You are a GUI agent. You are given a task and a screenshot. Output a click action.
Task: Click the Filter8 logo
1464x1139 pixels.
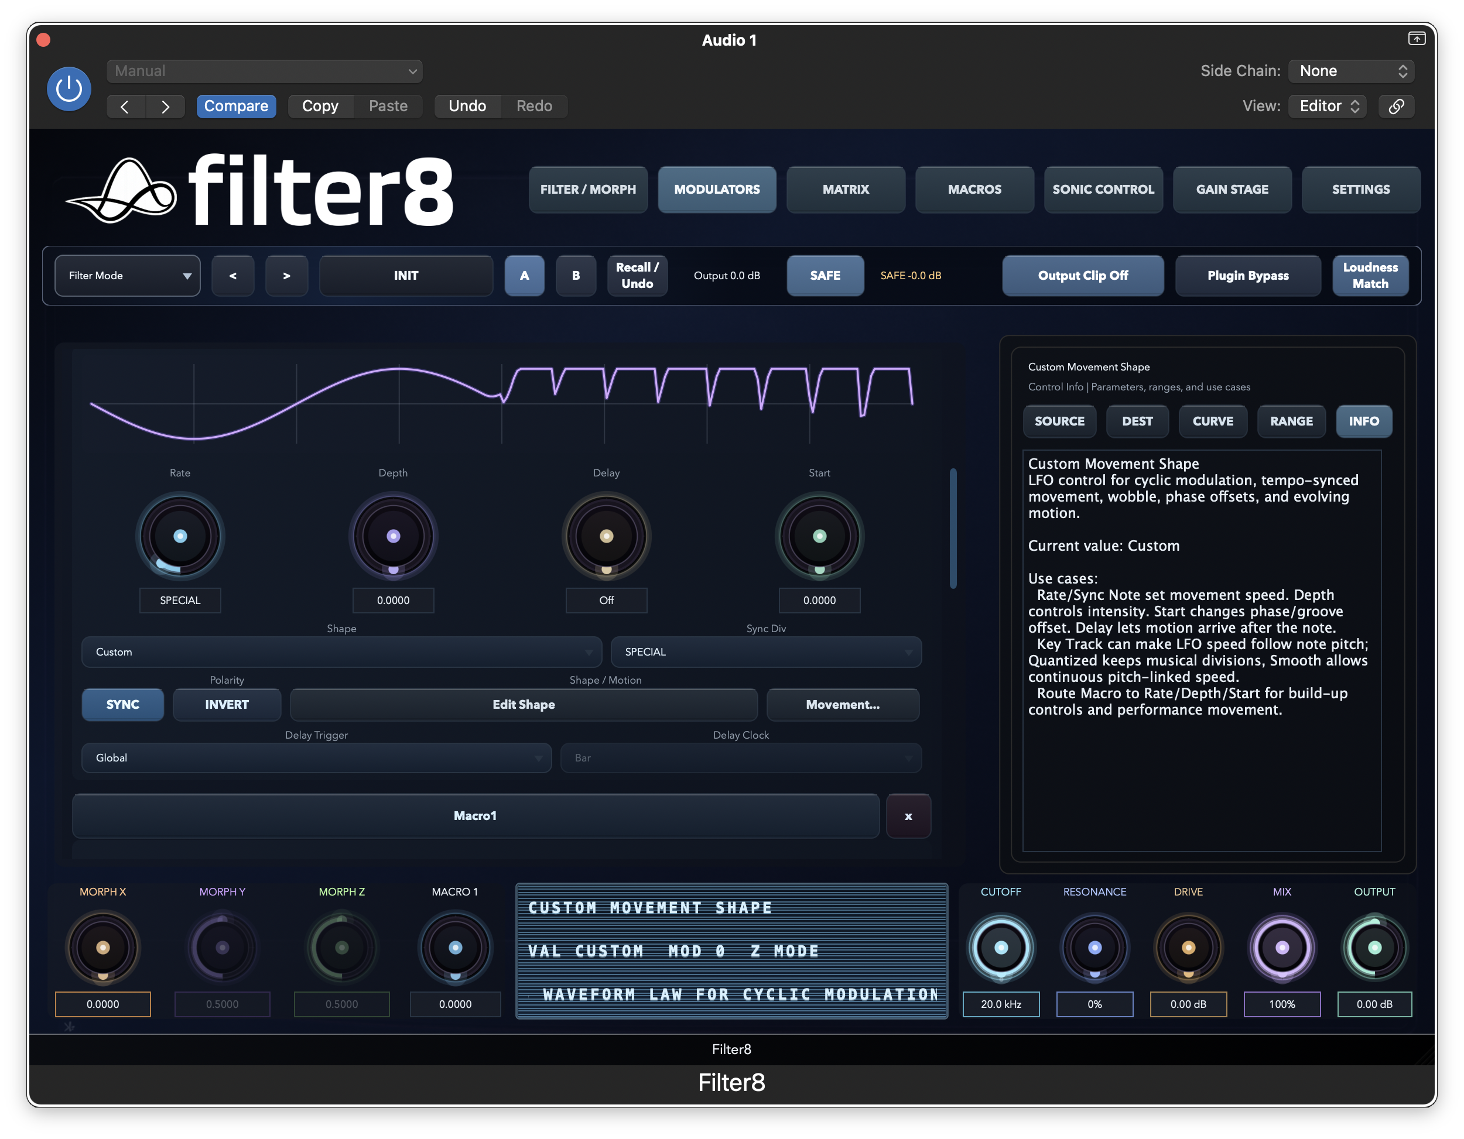(x=260, y=190)
